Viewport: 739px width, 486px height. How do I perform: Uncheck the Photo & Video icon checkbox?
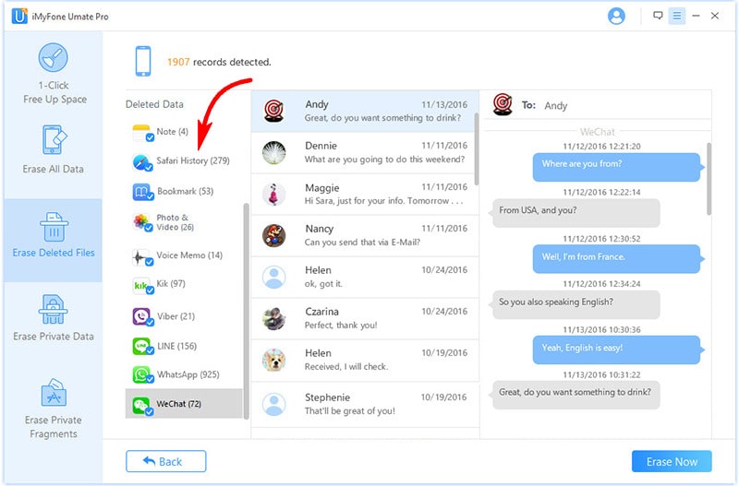point(149,228)
